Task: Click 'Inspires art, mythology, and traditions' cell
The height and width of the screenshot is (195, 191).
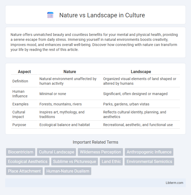Action: 70,114
